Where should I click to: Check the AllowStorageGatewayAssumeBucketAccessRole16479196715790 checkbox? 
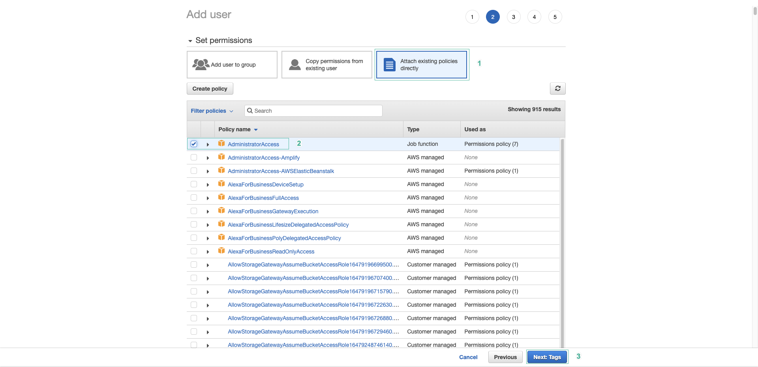coord(194,291)
